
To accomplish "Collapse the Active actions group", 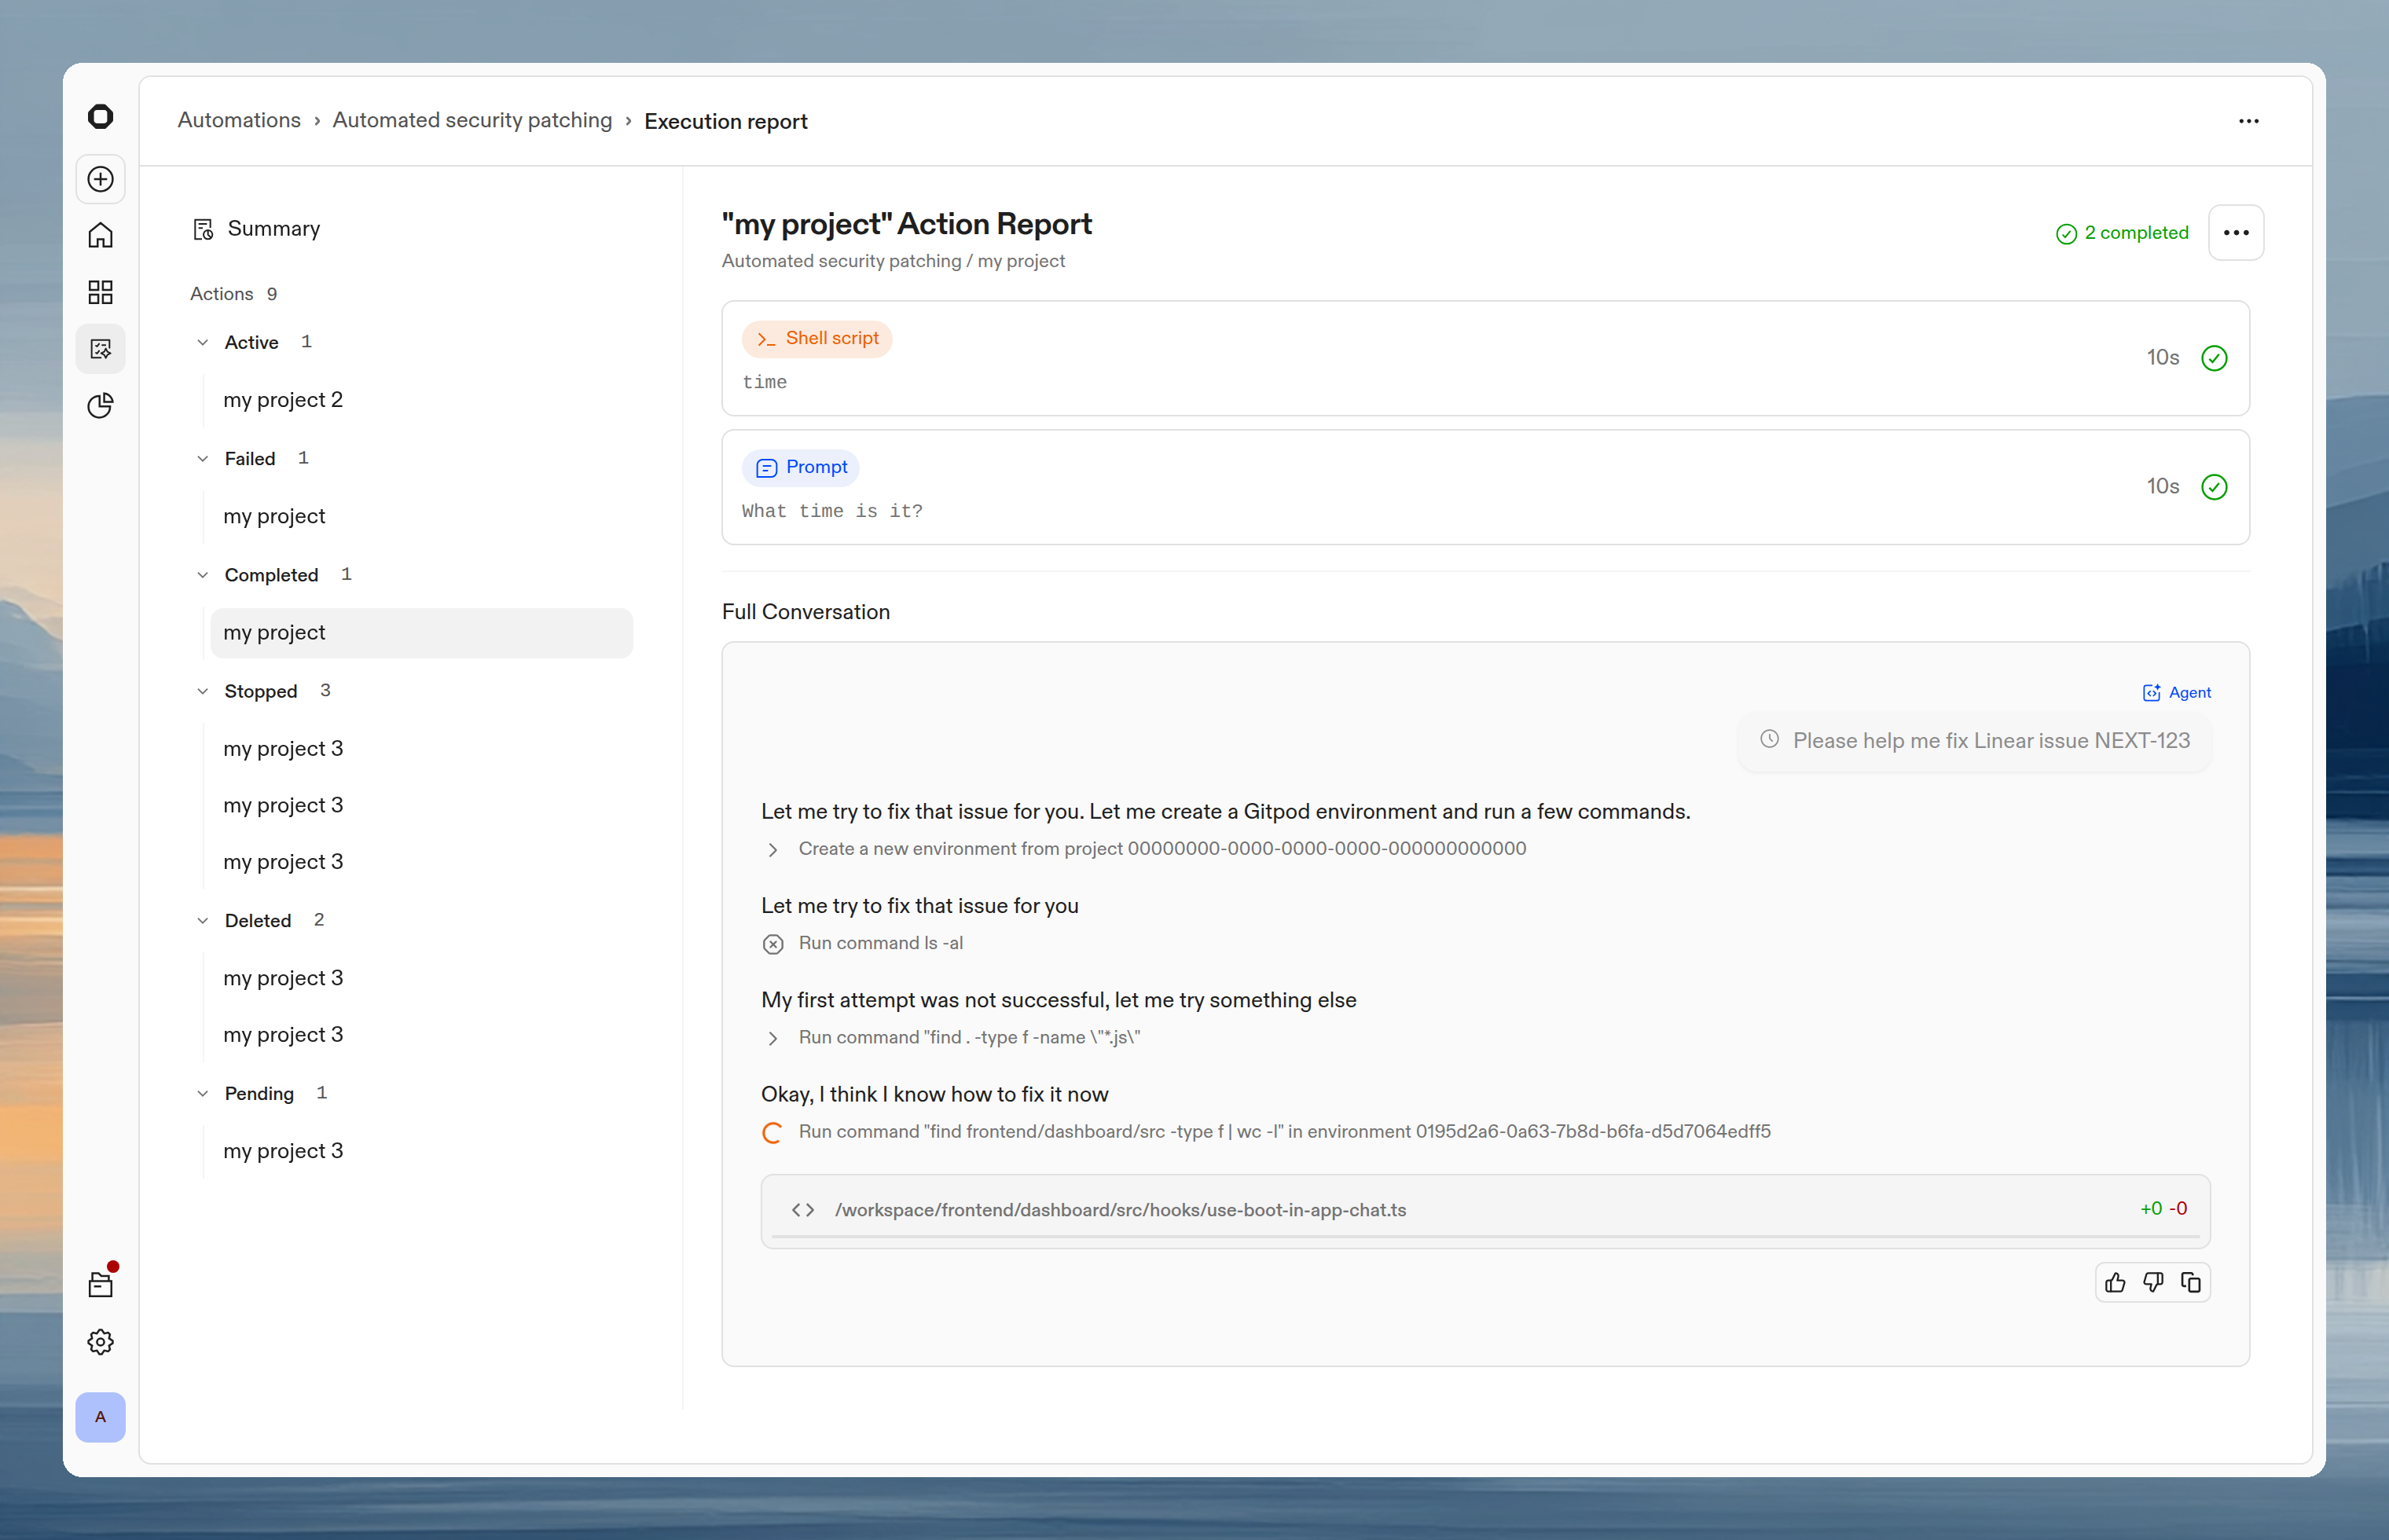I will click(x=203, y=342).
